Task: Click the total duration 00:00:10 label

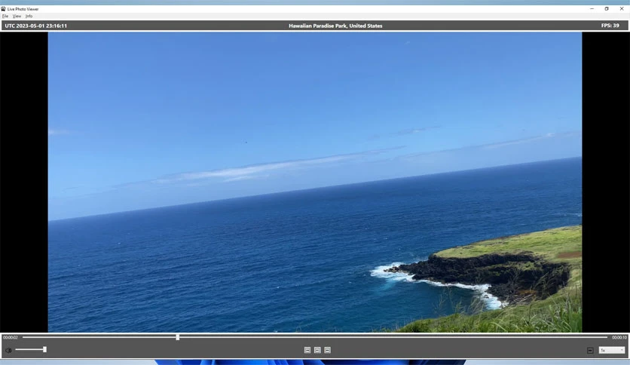Action: (x=619, y=337)
